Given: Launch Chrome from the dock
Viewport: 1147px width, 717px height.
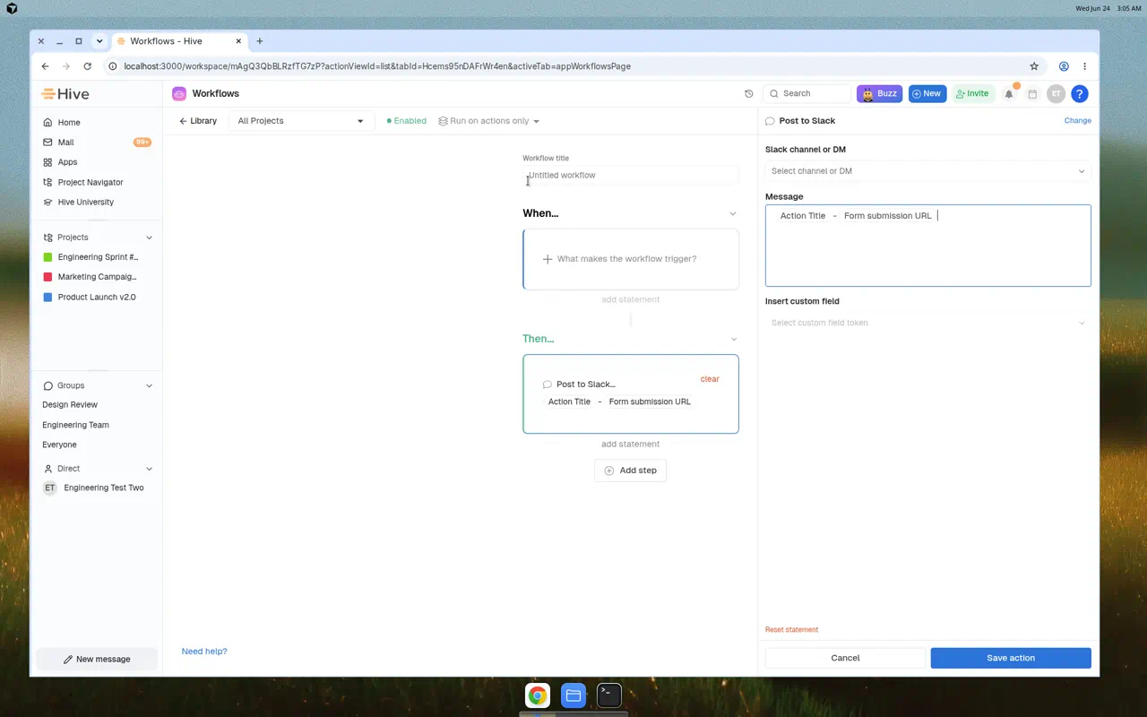Looking at the screenshot, I should click(x=538, y=695).
